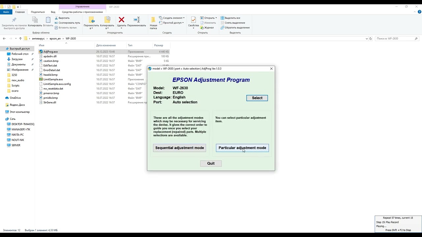Viewport: 422px width, 237px height.
Task: Click Copy path (Скопировать путь)
Action: tap(67, 23)
